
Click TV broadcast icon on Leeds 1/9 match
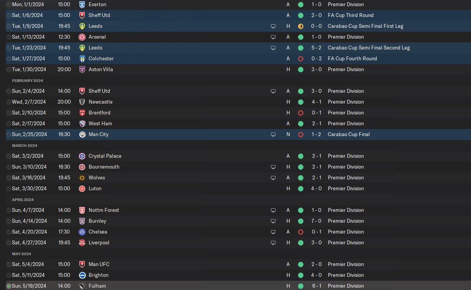click(273, 26)
